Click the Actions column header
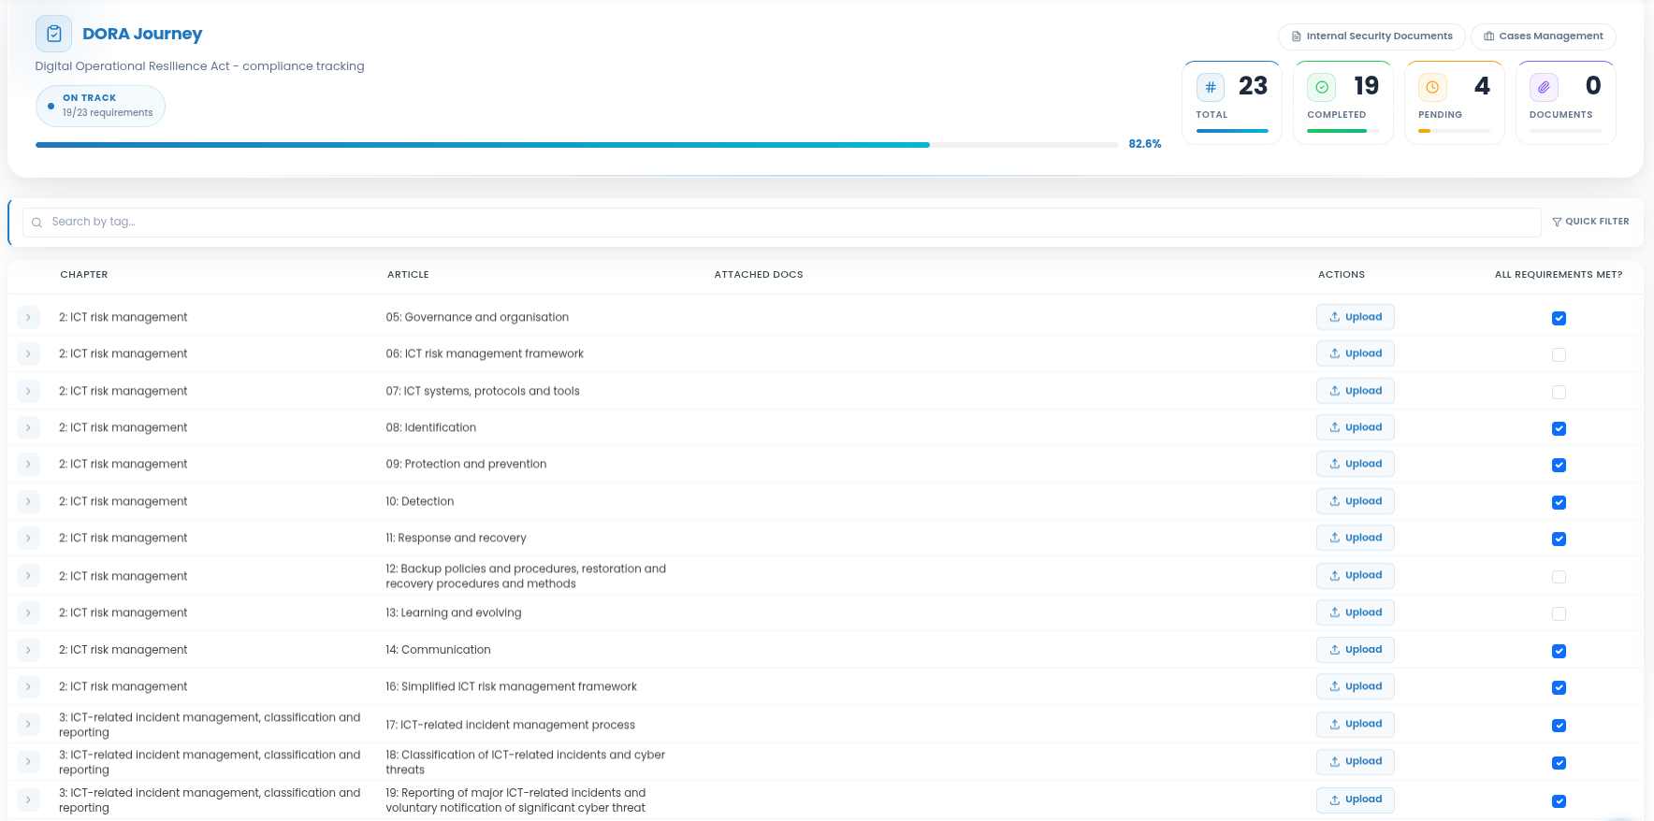The image size is (1654, 821). (x=1342, y=275)
